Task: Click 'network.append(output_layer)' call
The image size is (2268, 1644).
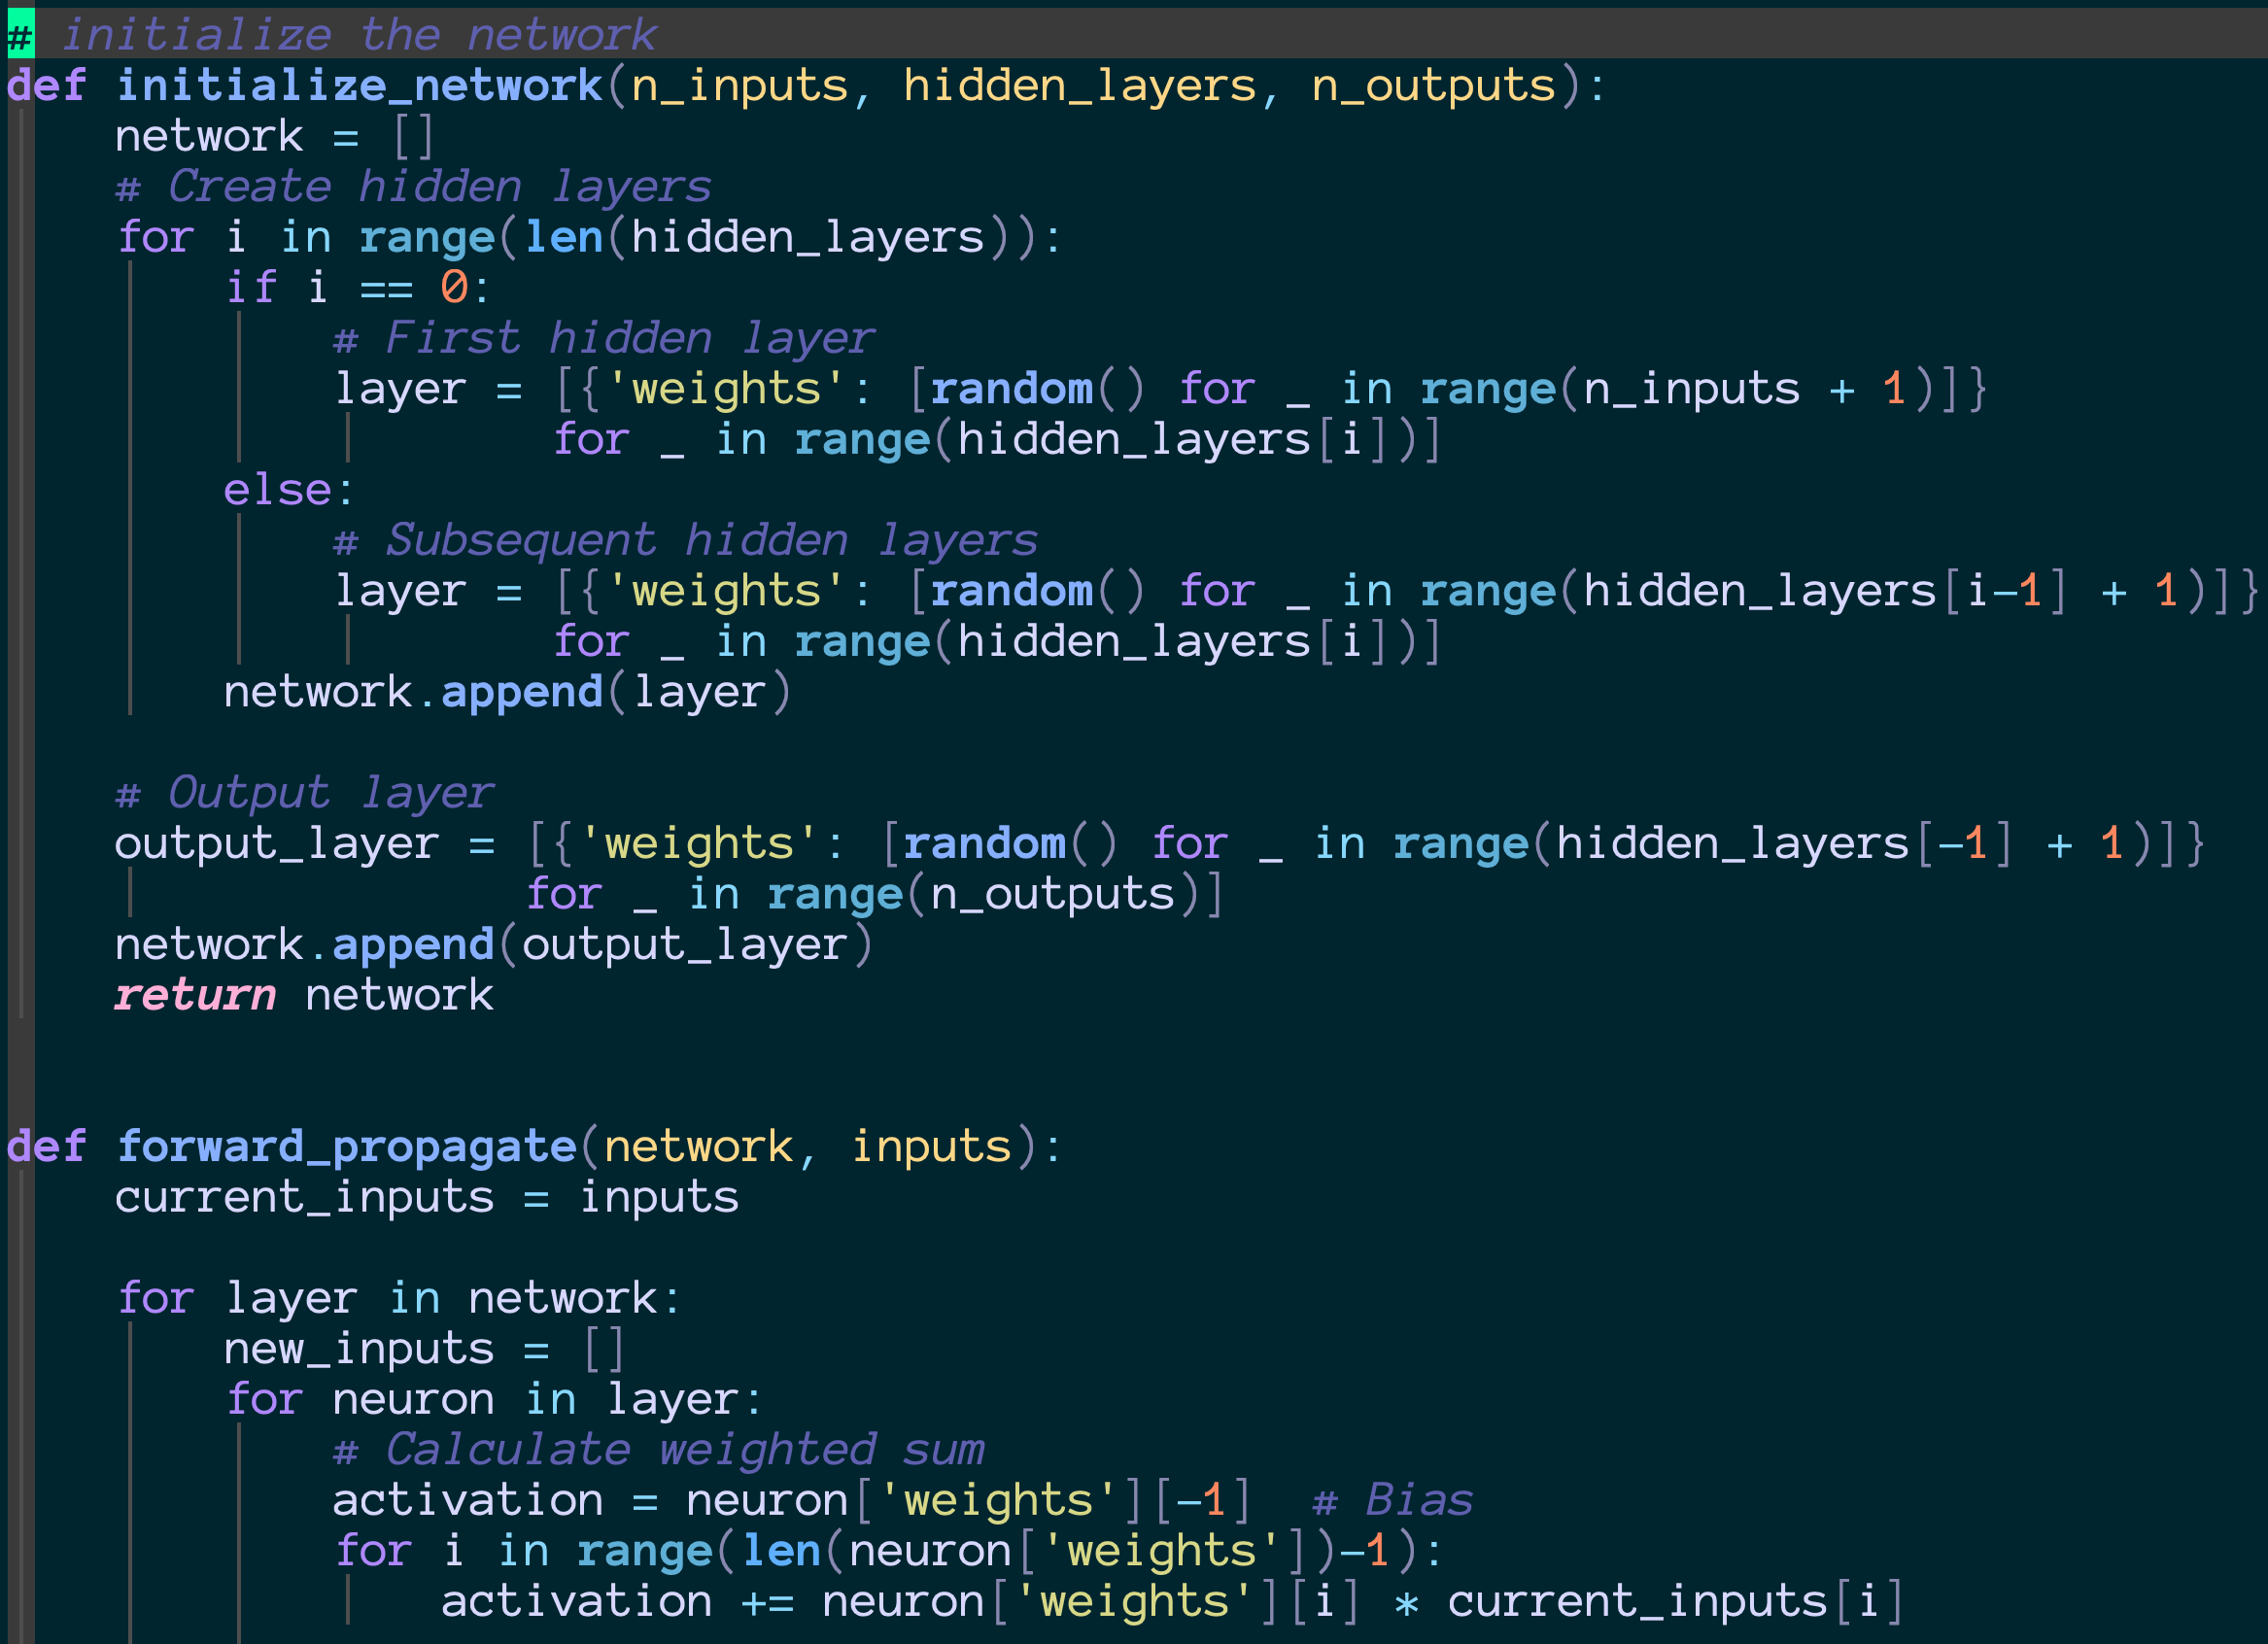Action: coord(412,945)
